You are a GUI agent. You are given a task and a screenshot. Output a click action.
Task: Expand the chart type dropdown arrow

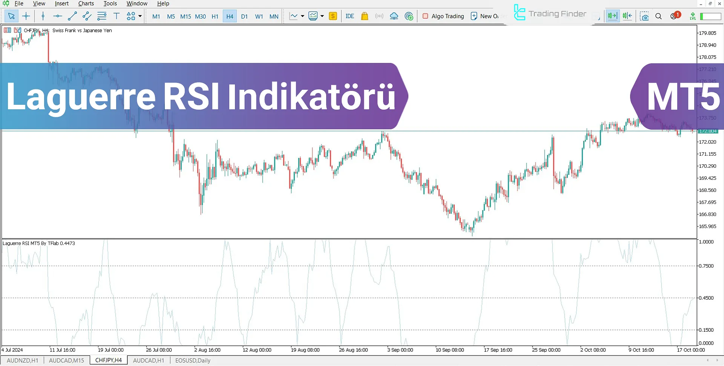pyautogui.click(x=302, y=16)
